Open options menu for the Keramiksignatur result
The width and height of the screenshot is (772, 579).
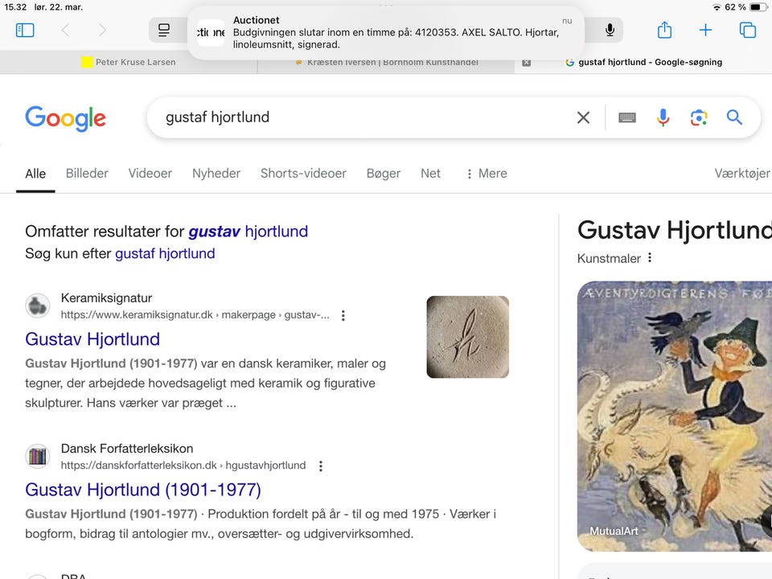(x=343, y=315)
